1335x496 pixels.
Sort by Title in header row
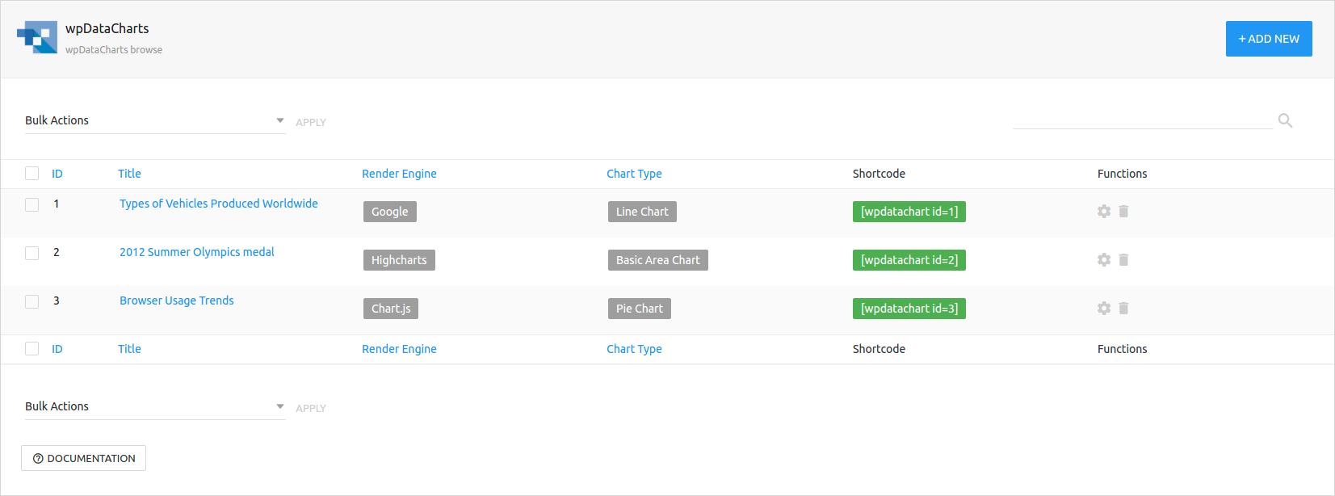pyautogui.click(x=129, y=174)
